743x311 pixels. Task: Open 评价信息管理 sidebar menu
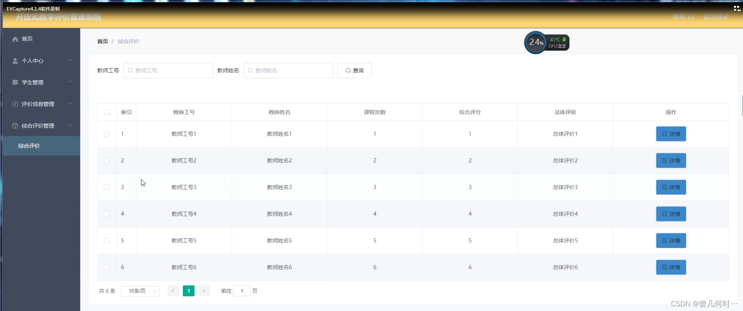[x=41, y=104]
